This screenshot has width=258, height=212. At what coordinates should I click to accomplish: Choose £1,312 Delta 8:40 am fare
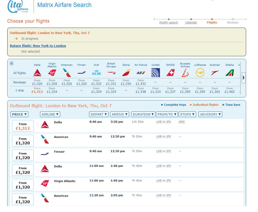(x=23, y=126)
